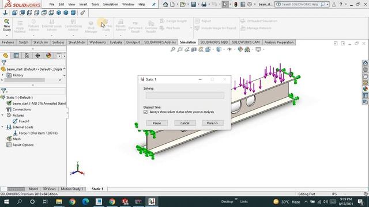Select the Fixed-1 fixture item
This screenshot has width=369, height=207.
[24, 121]
